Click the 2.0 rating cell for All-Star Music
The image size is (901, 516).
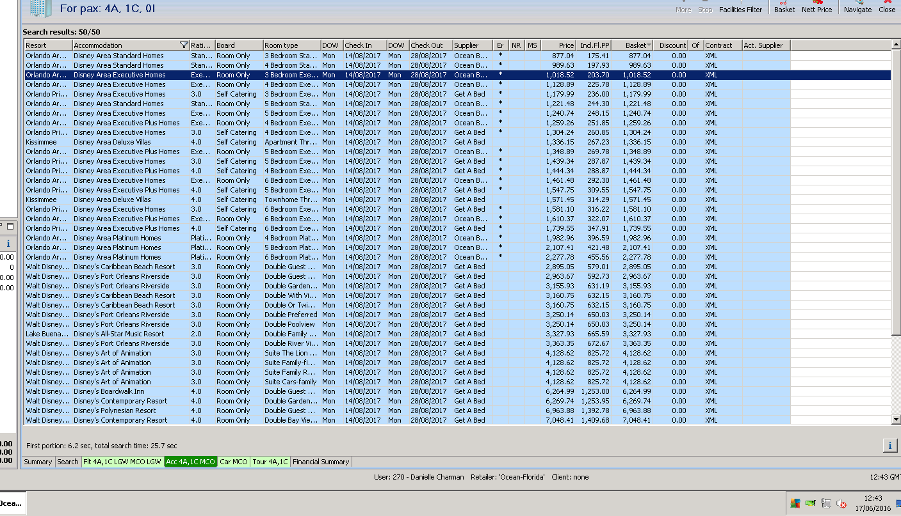pyautogui.click(x=202, y=334)
